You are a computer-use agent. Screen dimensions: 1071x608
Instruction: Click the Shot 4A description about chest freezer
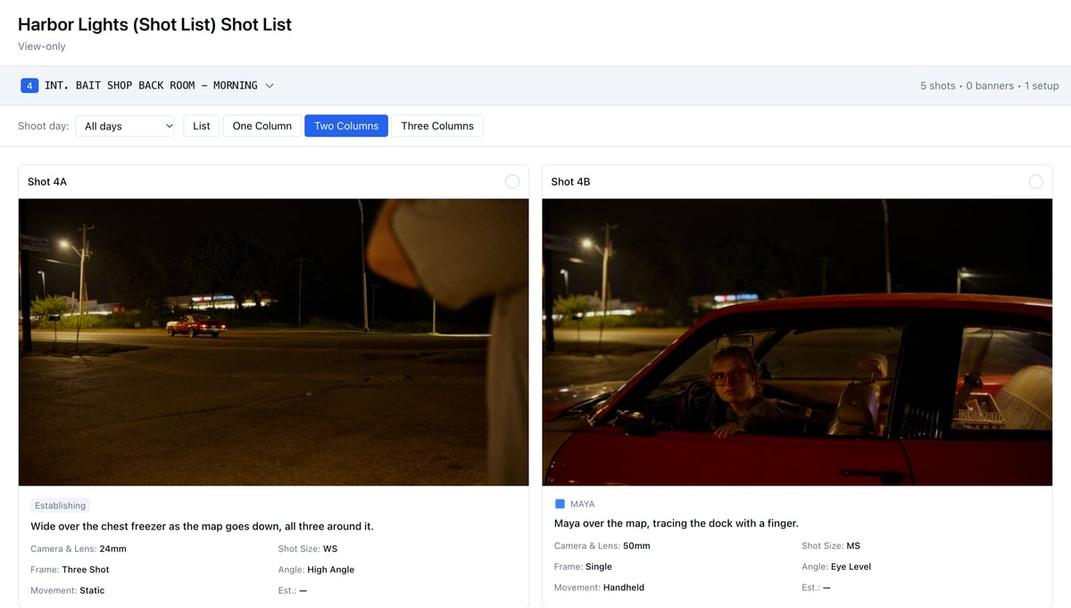pyautogui.click(x=202, y=526)
